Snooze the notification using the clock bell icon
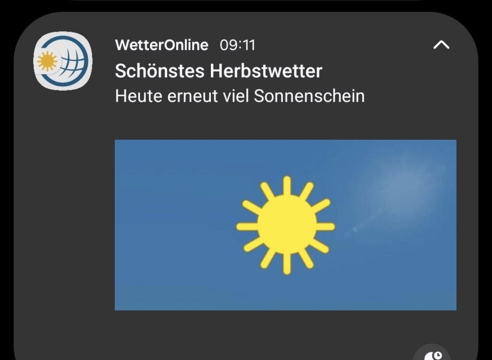This screenshot has width=492, height=360. coord(433,355)
